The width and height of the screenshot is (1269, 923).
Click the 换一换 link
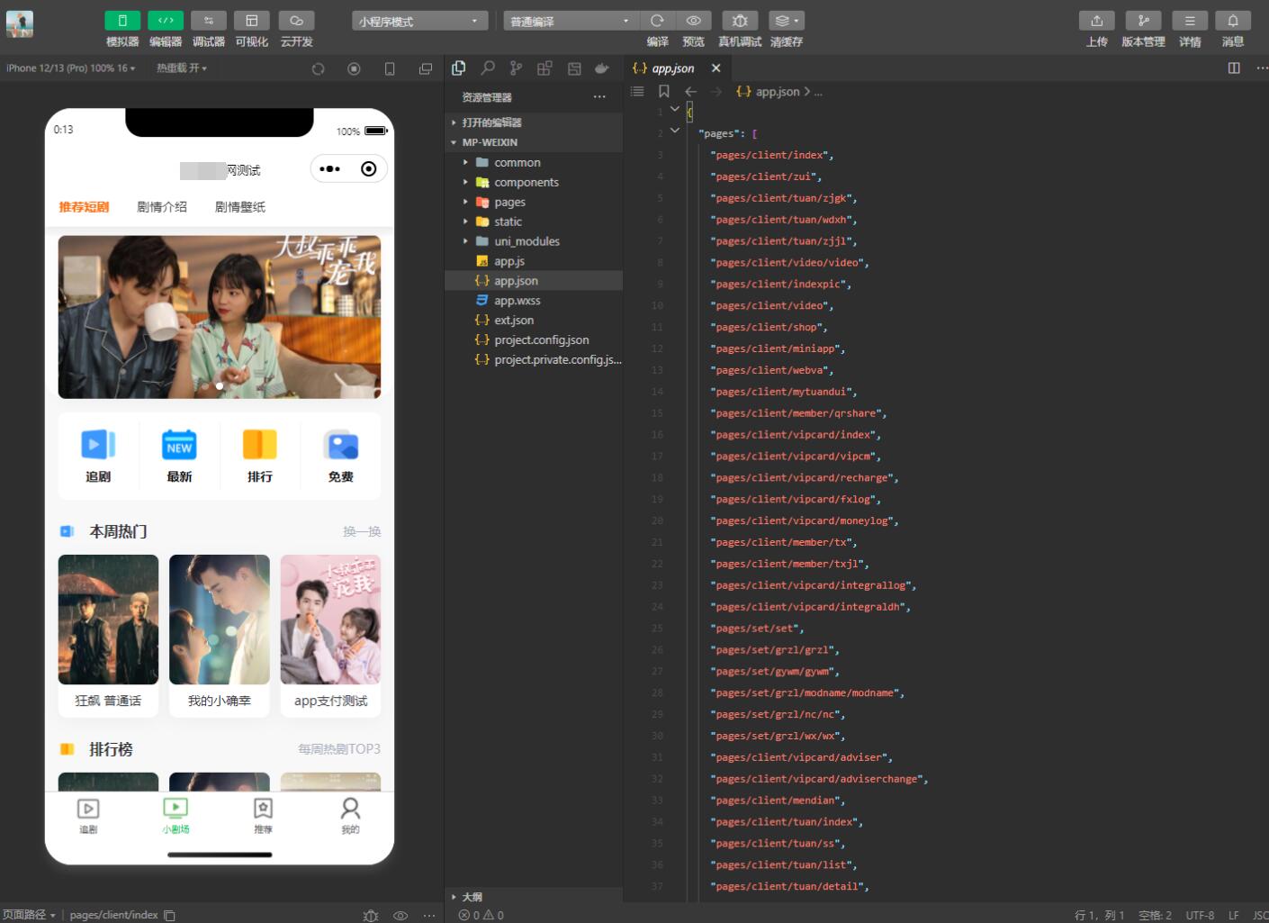pyautogui.click(x=362, y=532)
